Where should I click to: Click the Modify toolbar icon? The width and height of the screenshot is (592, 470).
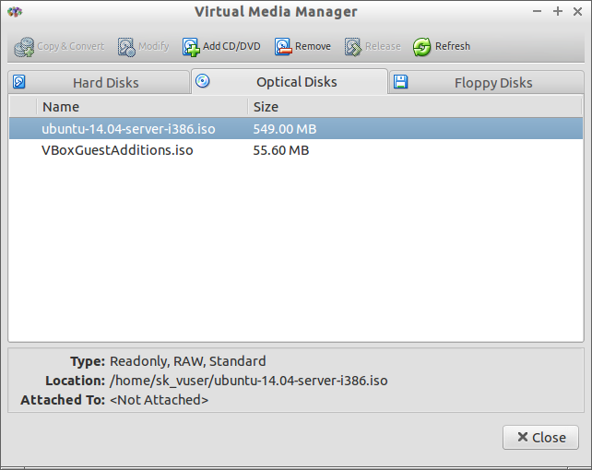pyautogui.click(x=126, y=47)
